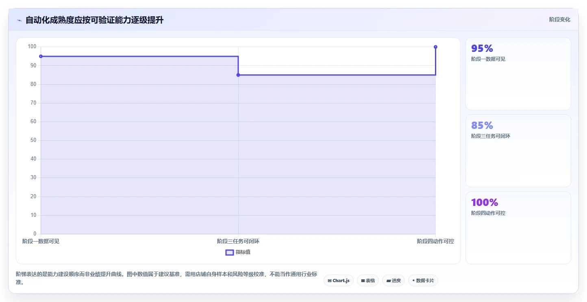The width and height of the screenshot is (587, 302).
Task: Click 阶段三任务可闭环 label in the 85% card
Action: pos(491,136)
